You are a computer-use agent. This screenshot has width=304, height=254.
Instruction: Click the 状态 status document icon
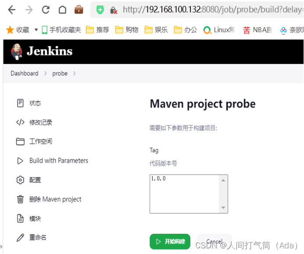(x=20, y=103)
